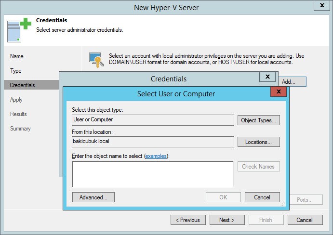This screenshot has width=333, height=235.
Task: Click the disabled OK button
Action: coord(223,197)
